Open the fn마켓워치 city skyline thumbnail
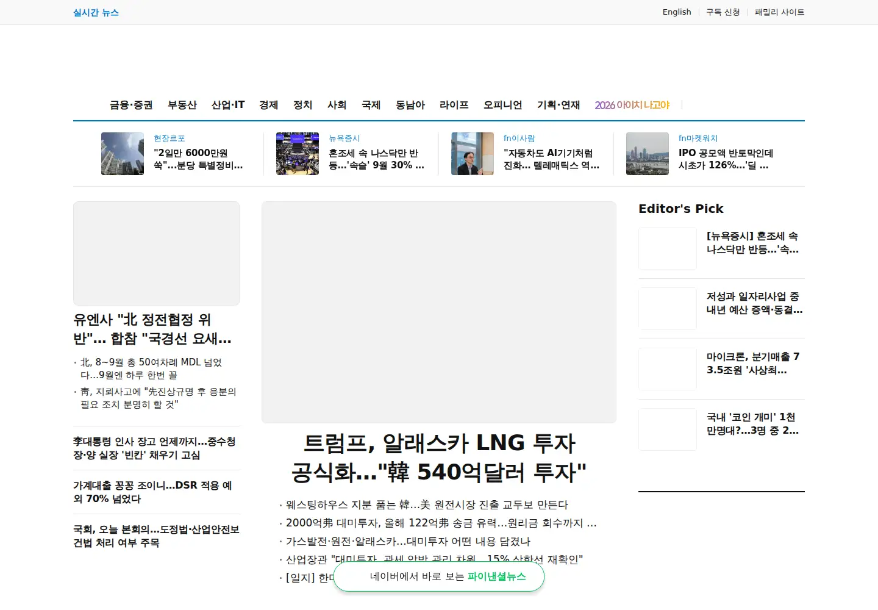The width and height of the screenshot is (878, 610). coord(648,154)
